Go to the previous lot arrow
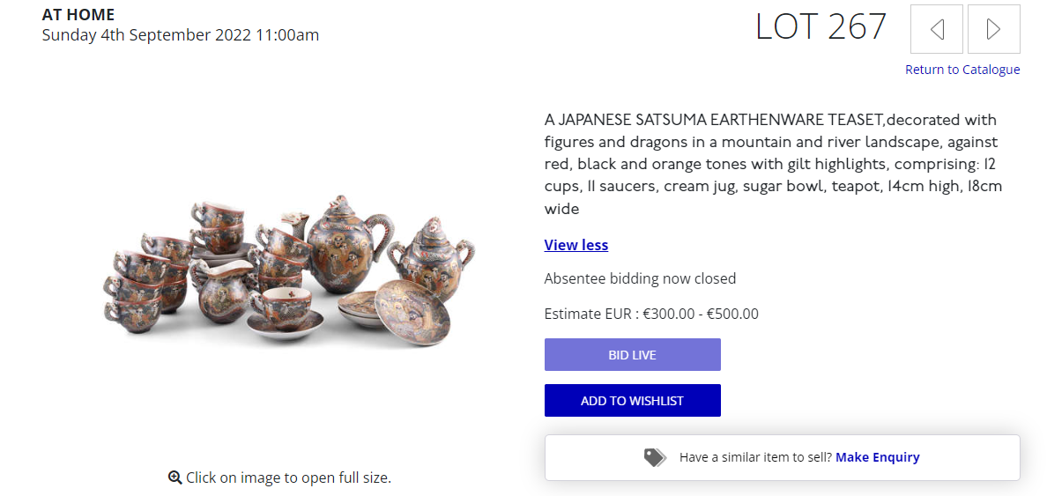 click(937, 29)
